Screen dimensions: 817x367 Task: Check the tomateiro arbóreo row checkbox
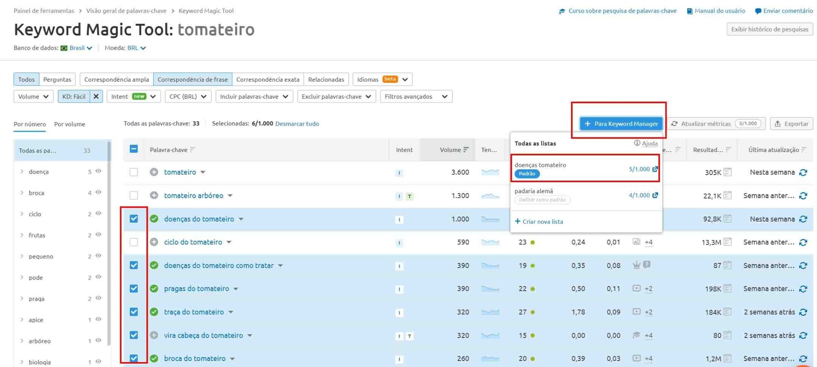click(134, 196)
